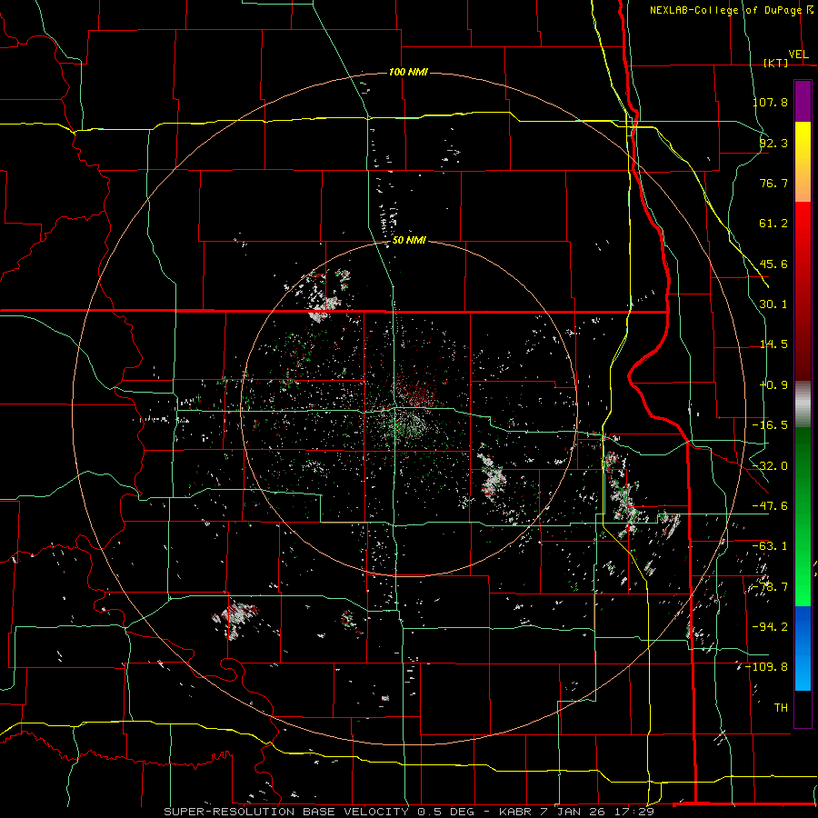The width and height of the screenshot is (818, 818).
Task: Pick the yellow-orange segment of the velocity bar
Action: coord(803,162)
